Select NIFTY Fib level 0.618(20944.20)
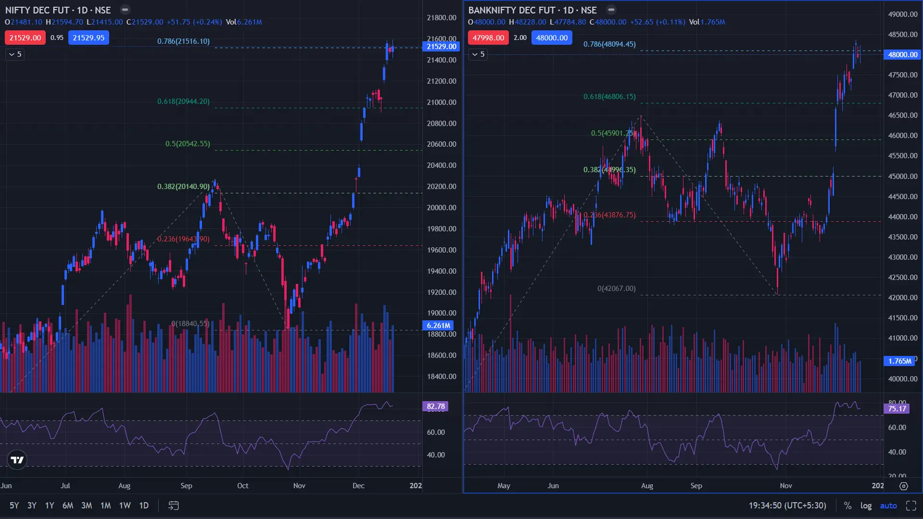 (x=183, y=101)
